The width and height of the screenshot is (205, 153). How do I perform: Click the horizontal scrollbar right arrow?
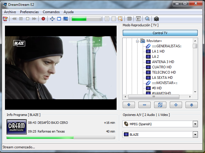(190, 97)
